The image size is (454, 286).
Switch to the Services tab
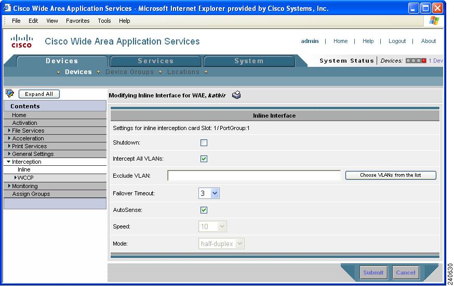pyautogui.click(x=156, y=61)
